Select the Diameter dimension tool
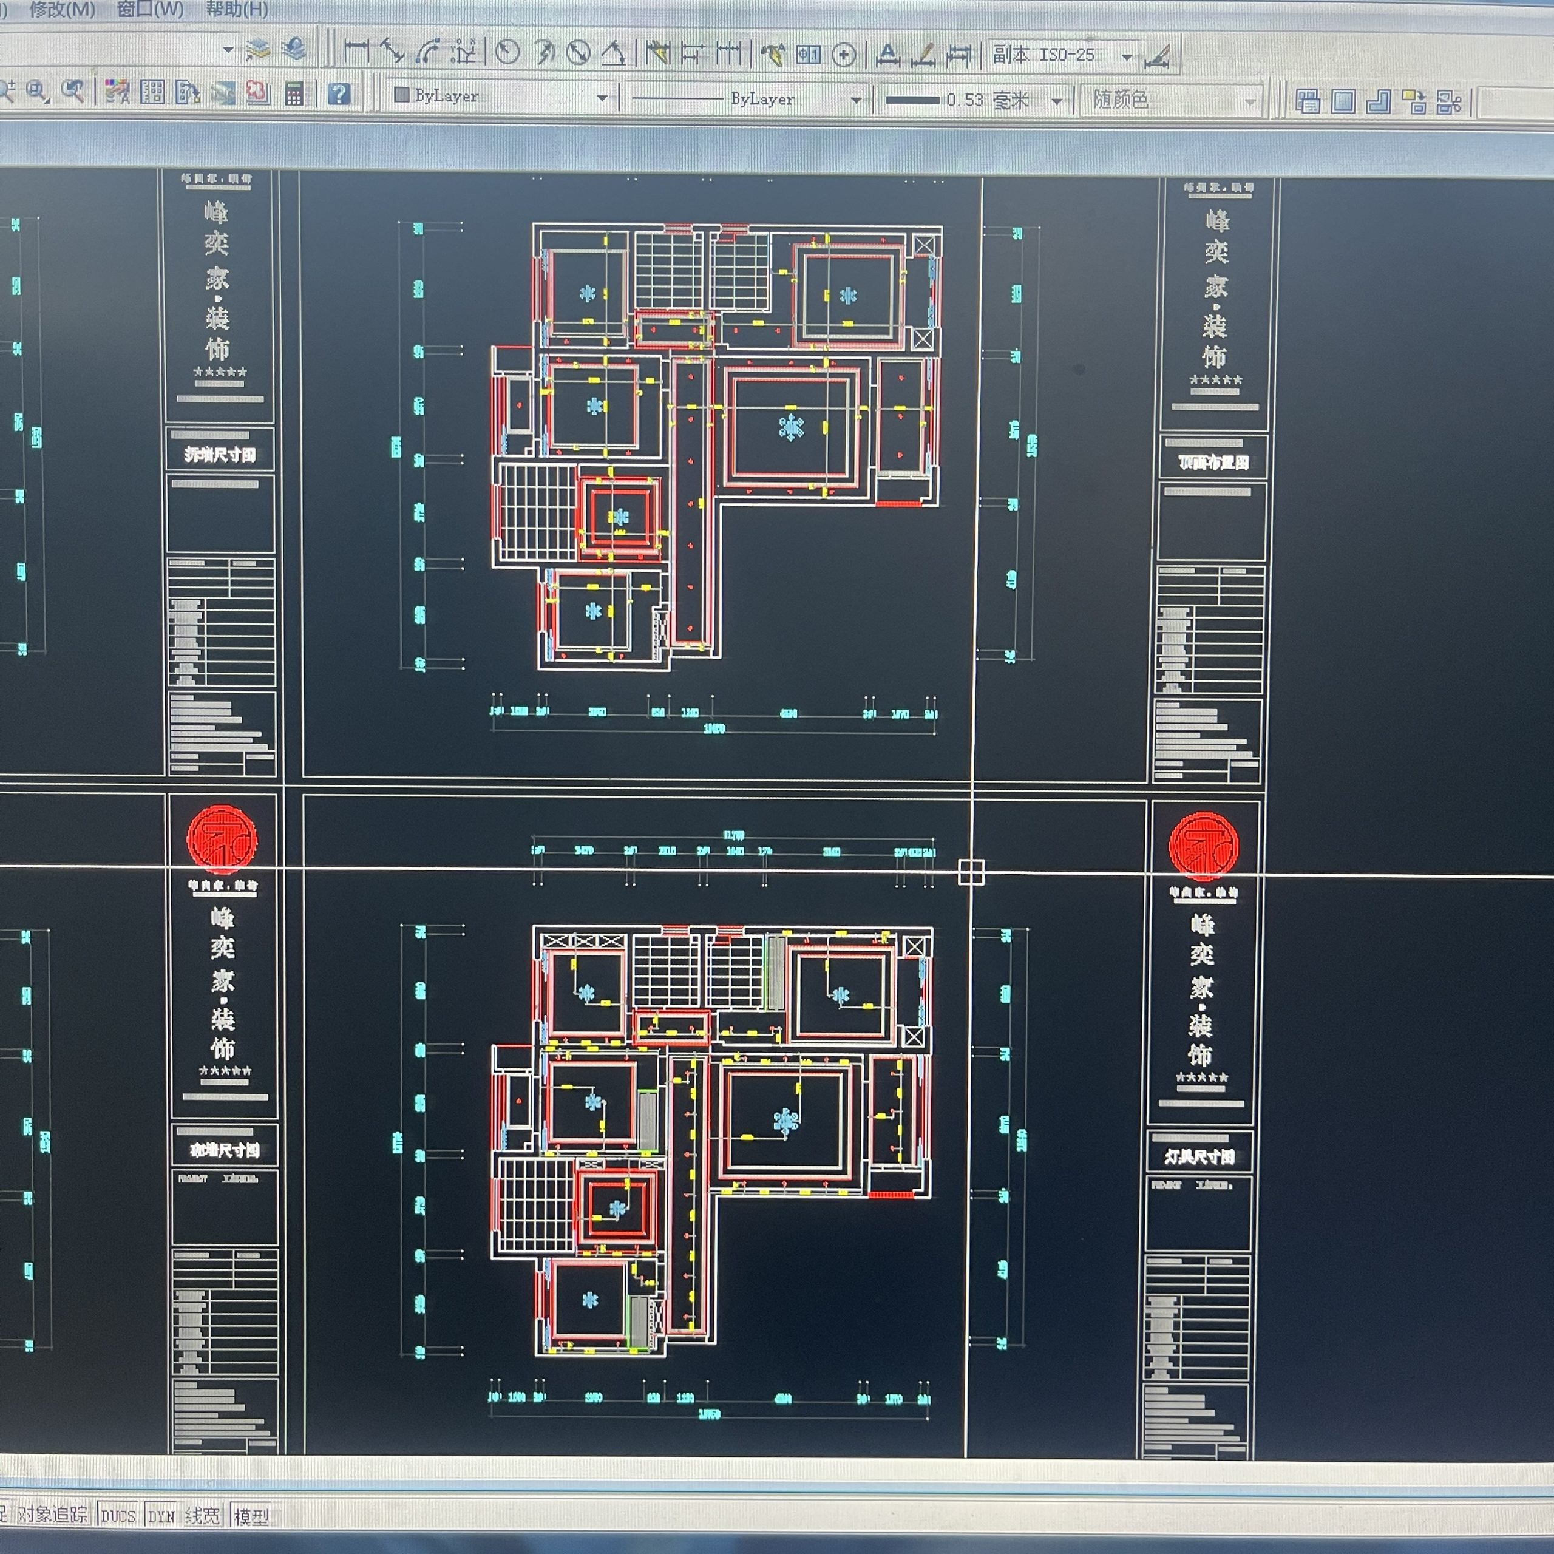This screenshot has width=1554, height=1554. click(x=579, y=53)
